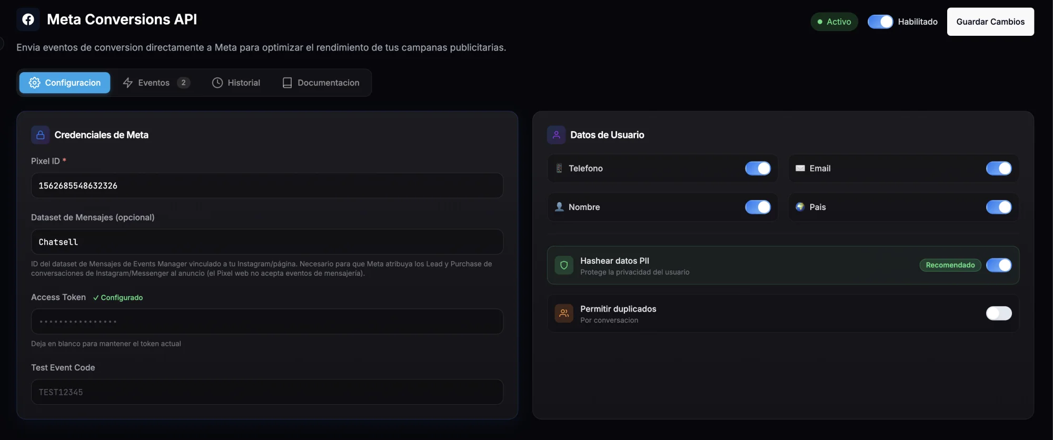The height and width of the screenshot is (440, 1053).
Task: Click the person icon in the Nombre row
Action: click(x=559, y=207)
